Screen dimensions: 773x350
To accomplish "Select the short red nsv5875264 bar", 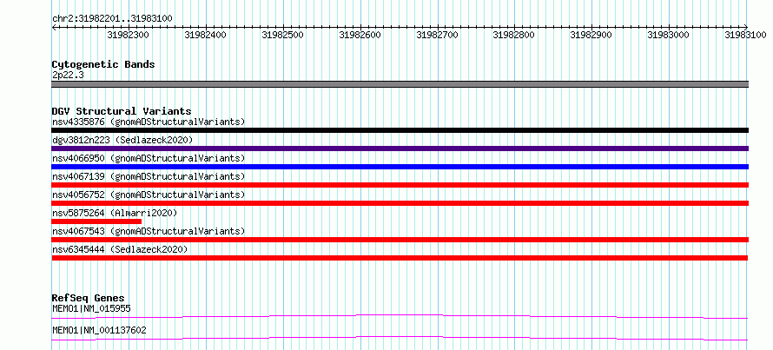I will coord(96,221).
